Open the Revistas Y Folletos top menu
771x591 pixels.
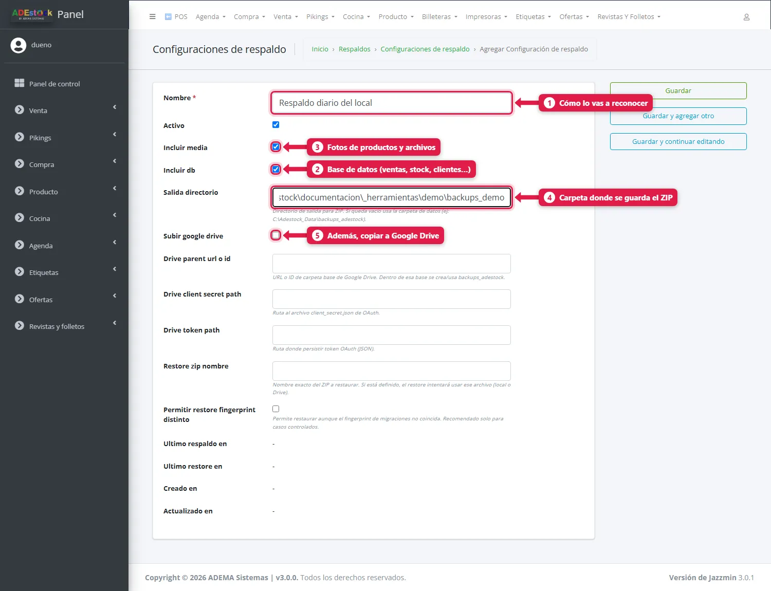629,16
